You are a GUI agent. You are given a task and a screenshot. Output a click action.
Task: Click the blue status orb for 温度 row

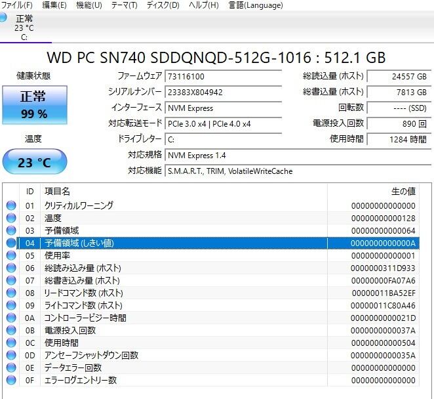tap(11, 218)
